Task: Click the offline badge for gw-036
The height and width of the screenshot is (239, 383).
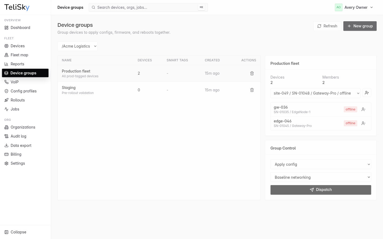Action: [350, 109]
